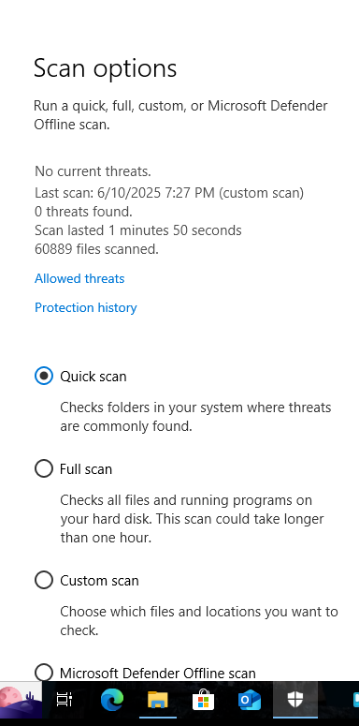Open the Allowed threats link

pos(79,278)
